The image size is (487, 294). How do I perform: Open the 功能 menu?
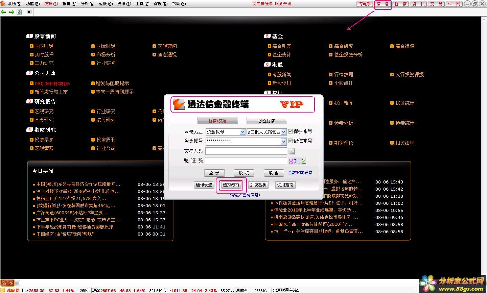pos(32,4)
